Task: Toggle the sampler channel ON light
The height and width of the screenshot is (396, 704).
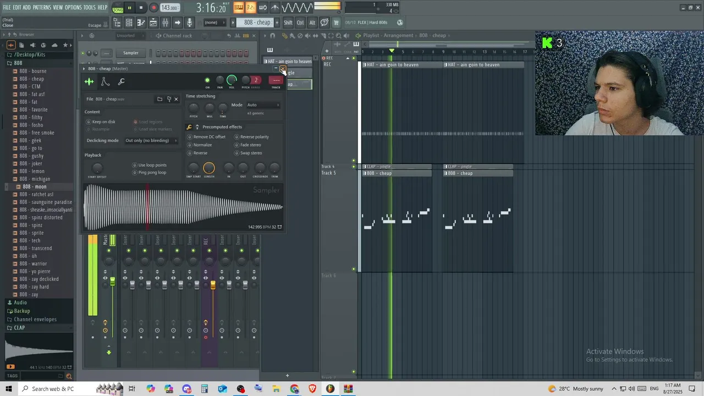Action: [207, 80]
